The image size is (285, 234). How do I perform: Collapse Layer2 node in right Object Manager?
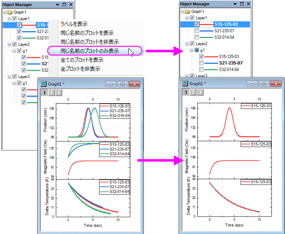click(187, 43)
